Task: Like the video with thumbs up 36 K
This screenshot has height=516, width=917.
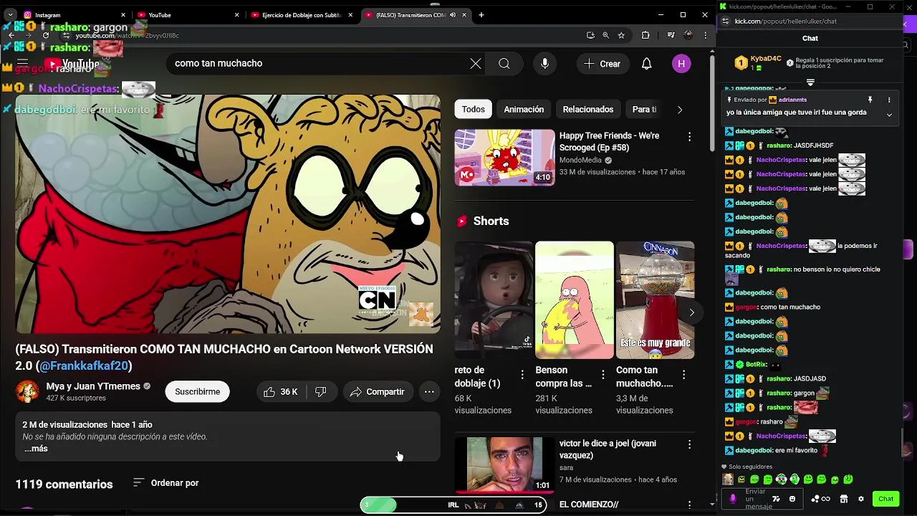Action: (280, 391)
